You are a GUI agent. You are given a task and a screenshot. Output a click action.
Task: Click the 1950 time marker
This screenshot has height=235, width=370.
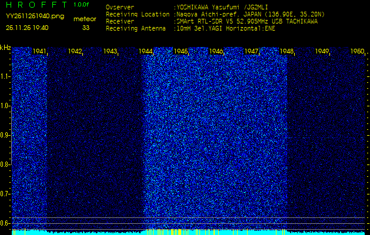358,51
